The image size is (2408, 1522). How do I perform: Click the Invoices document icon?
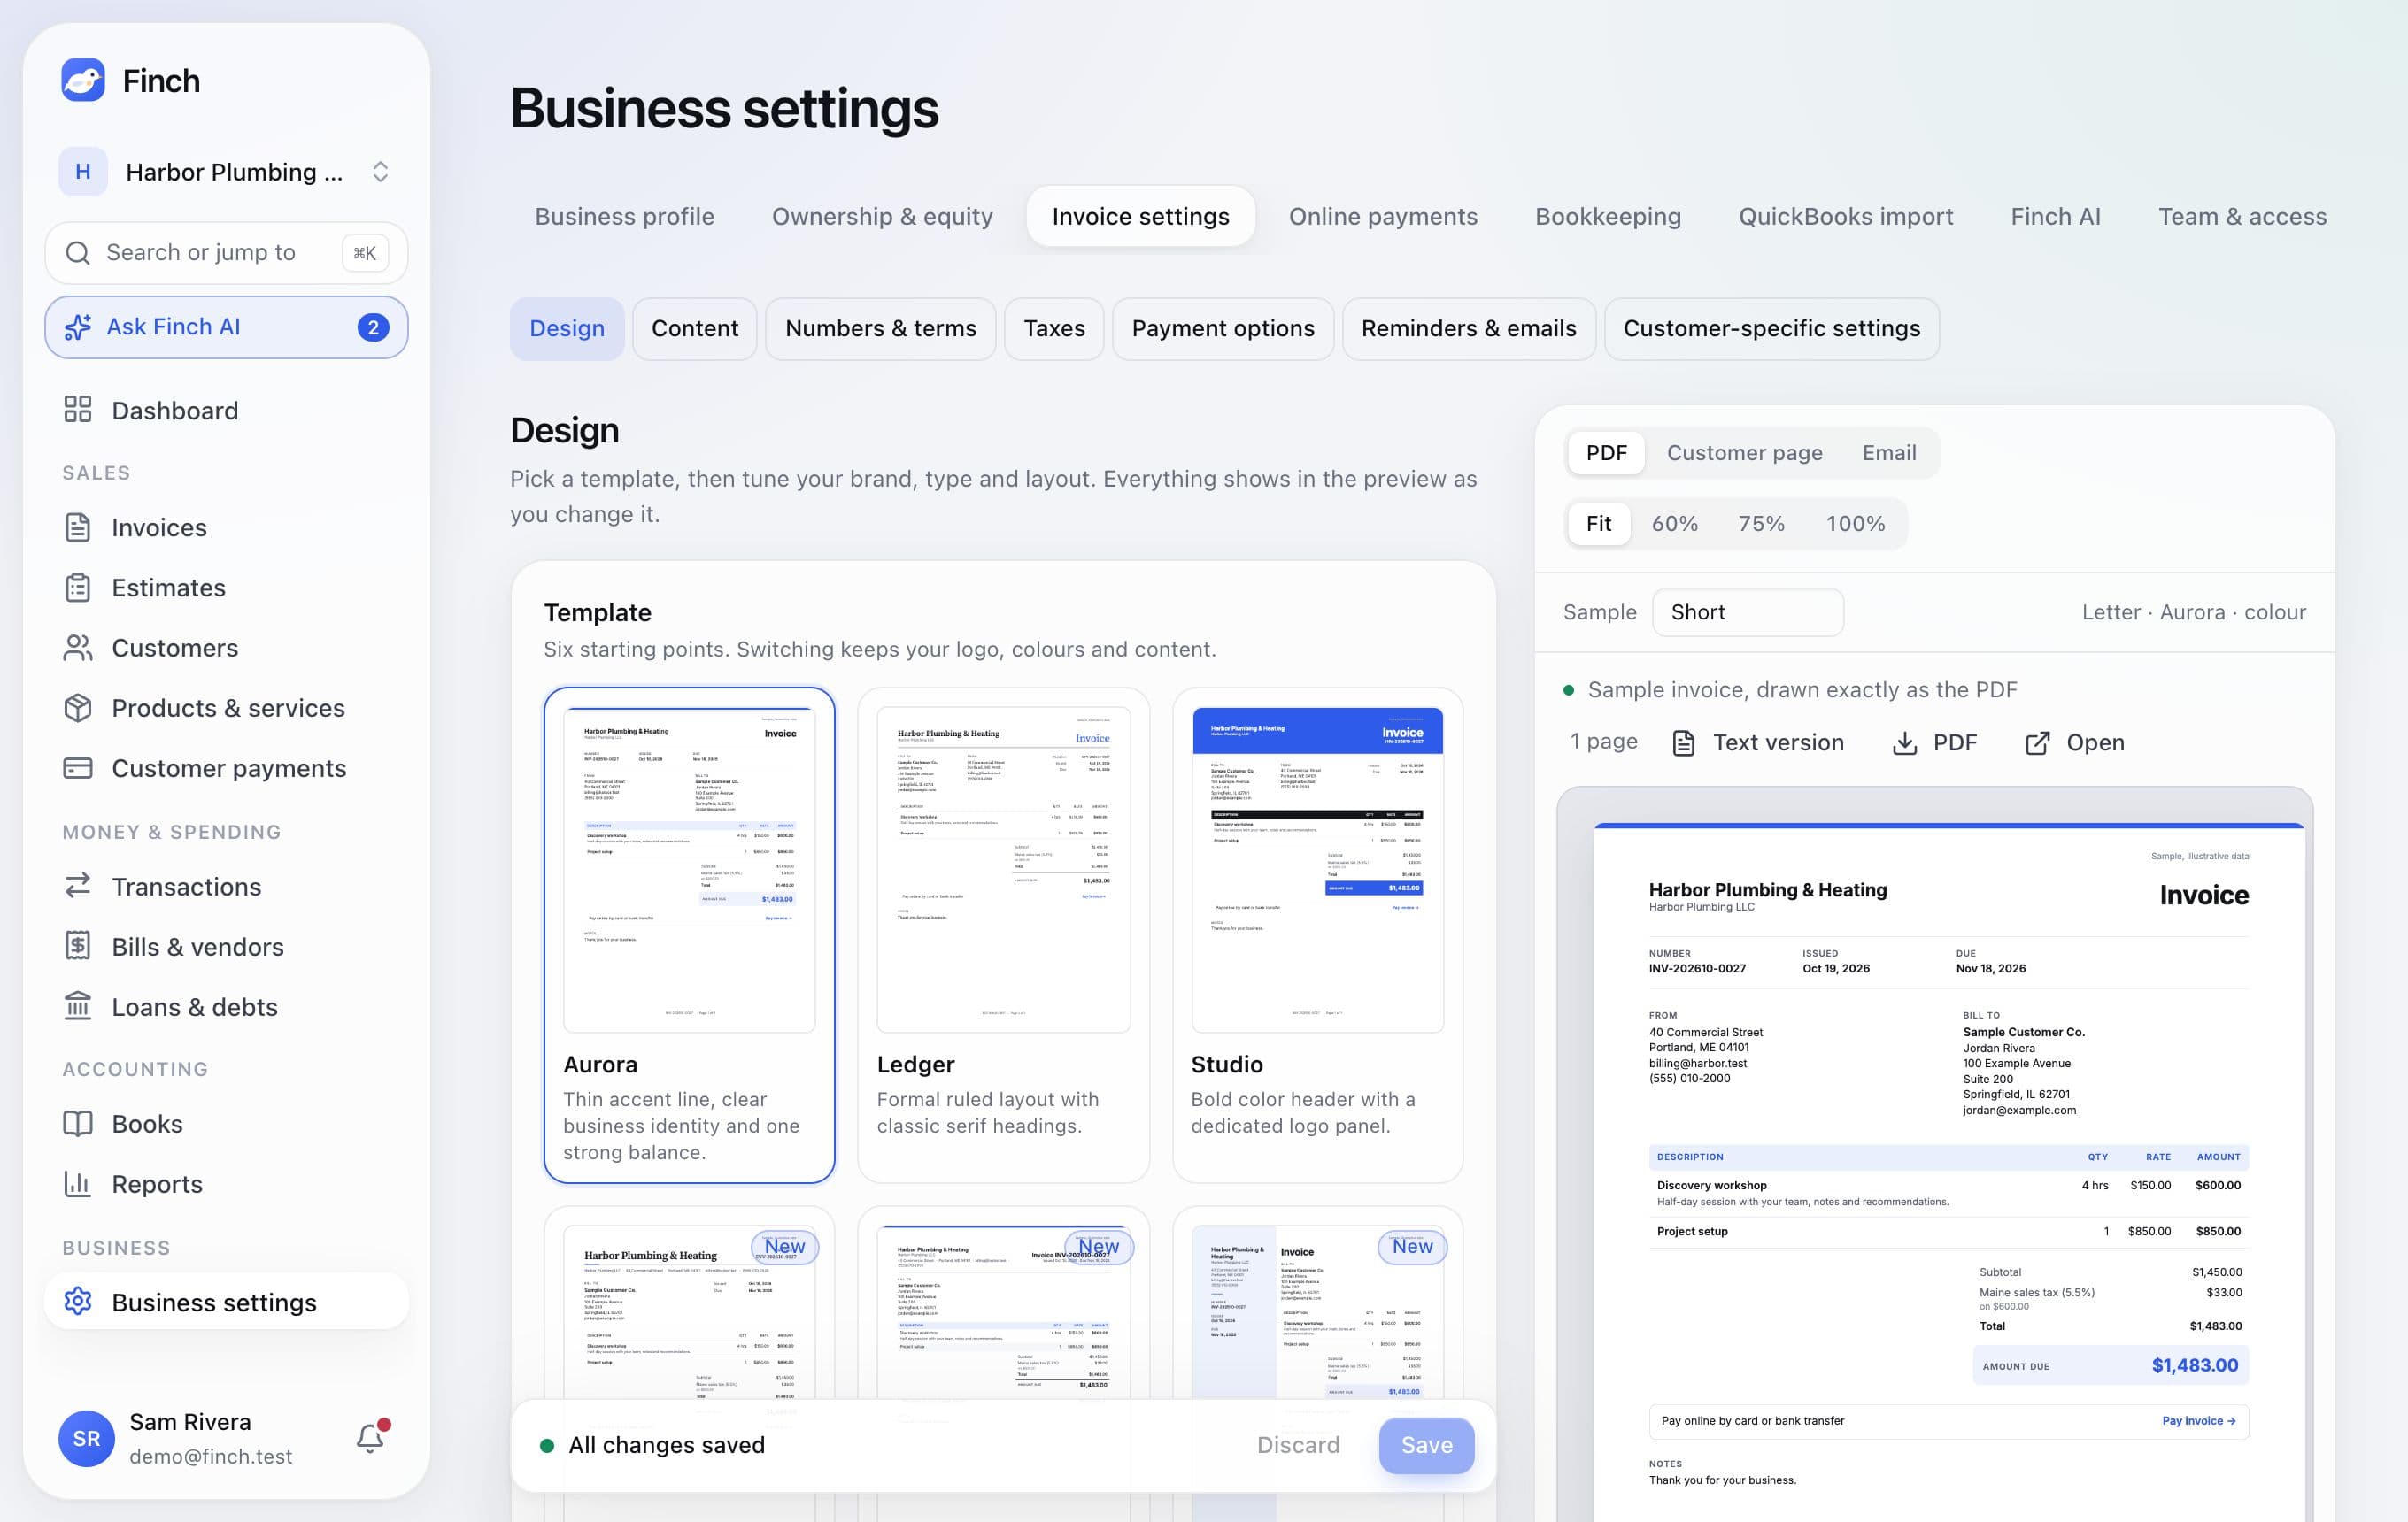pyautogui.click(x=78, y=527)
